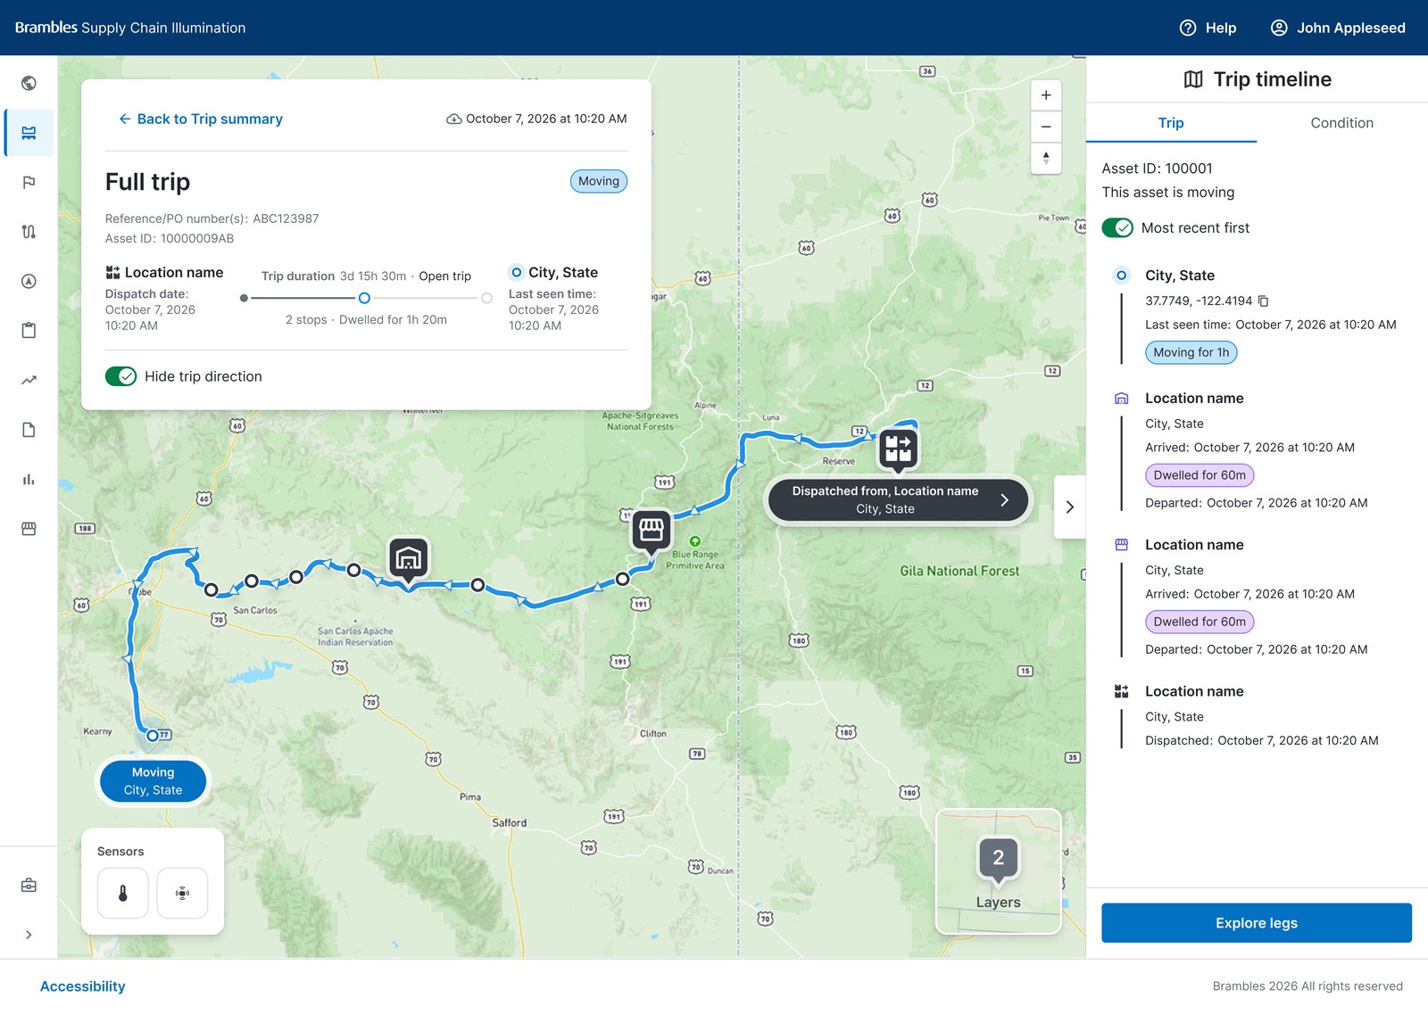Reset map compass orientation
This screenshot has height=1014, width=1428.
pos(1046,158)
